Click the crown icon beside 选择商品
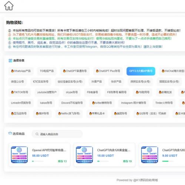Viewport: 185px width, 185px height. pyautogui.click(x=10, y=133)
